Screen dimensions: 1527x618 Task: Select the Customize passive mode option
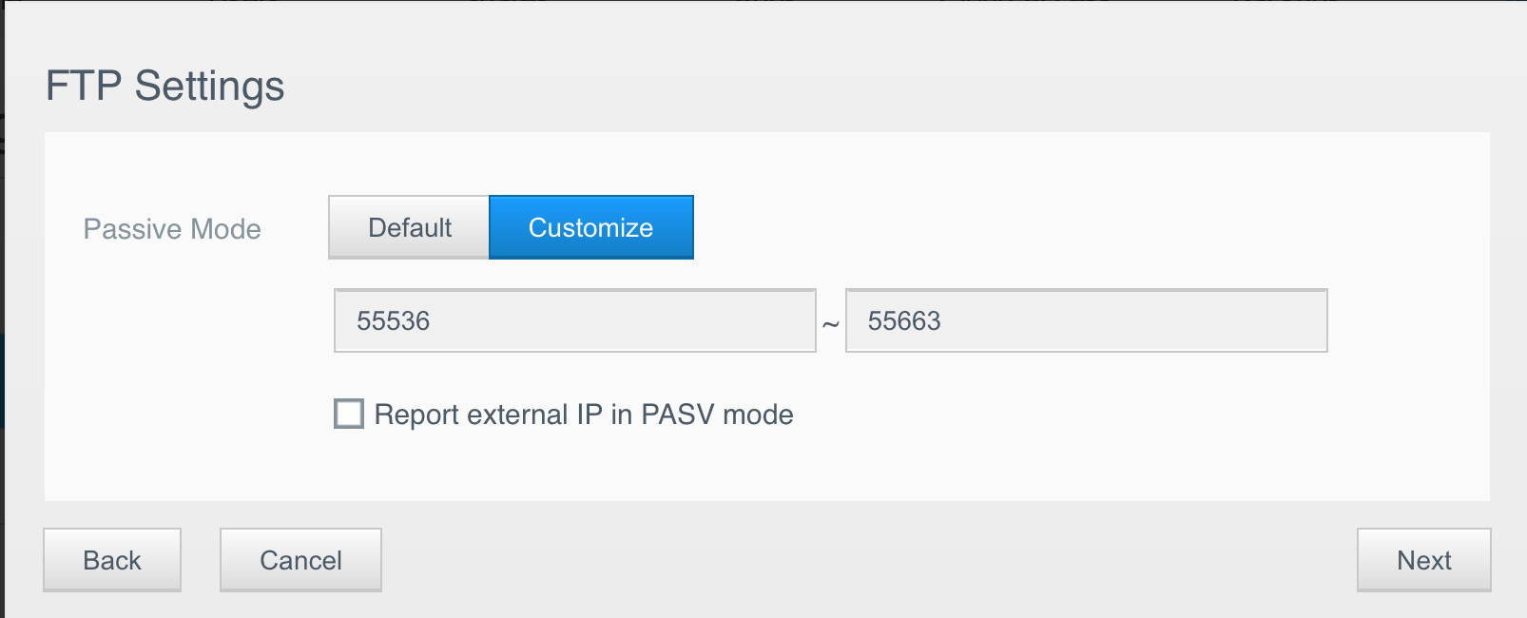pyautogui.click(x=590, y=227)
